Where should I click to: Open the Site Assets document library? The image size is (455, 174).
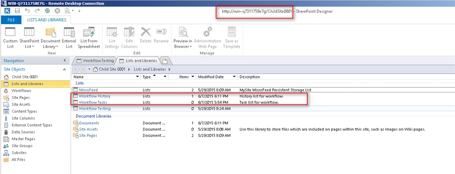[x=88, y=129]
